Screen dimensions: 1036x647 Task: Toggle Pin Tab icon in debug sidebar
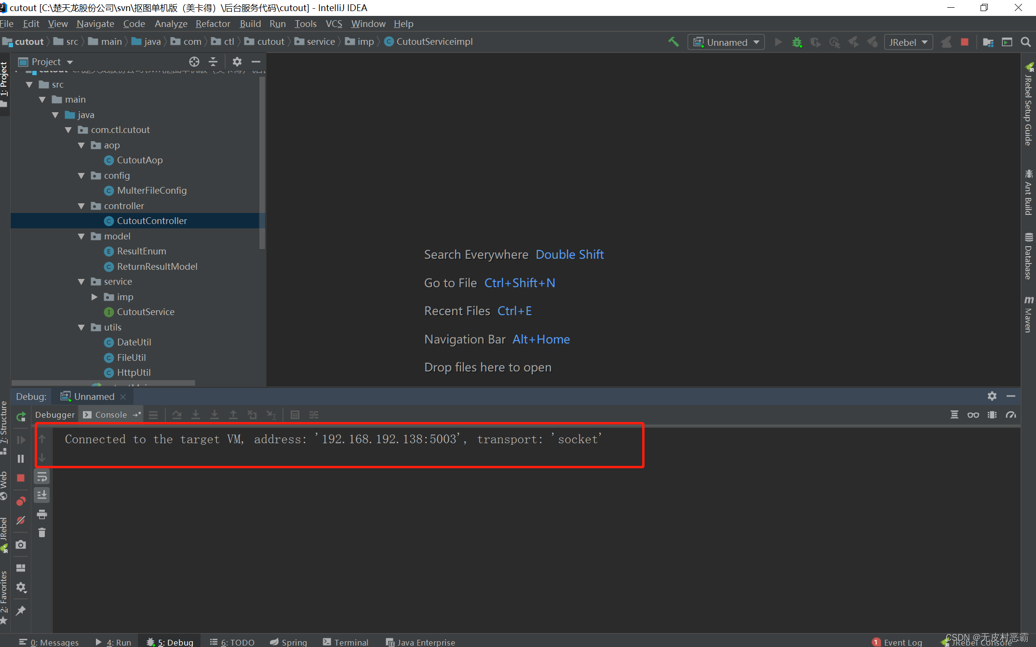click(21, 611)
